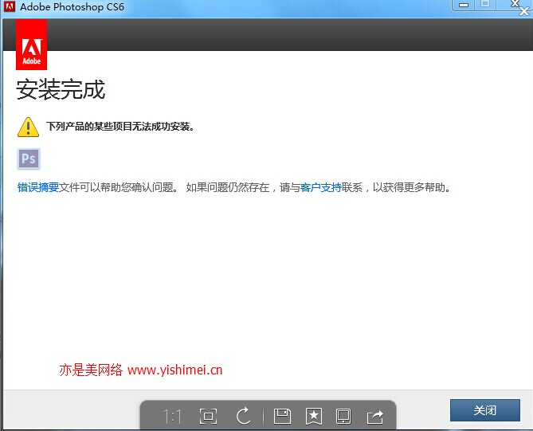
Task: Click the red Adobe logo
Action: [x=31, y=45]
